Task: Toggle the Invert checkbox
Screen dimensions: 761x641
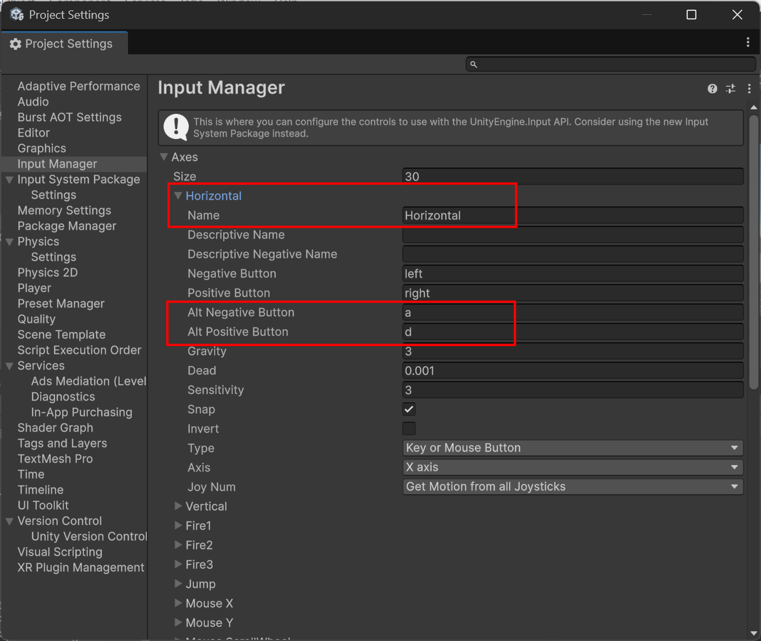Action: click(409, 428)
